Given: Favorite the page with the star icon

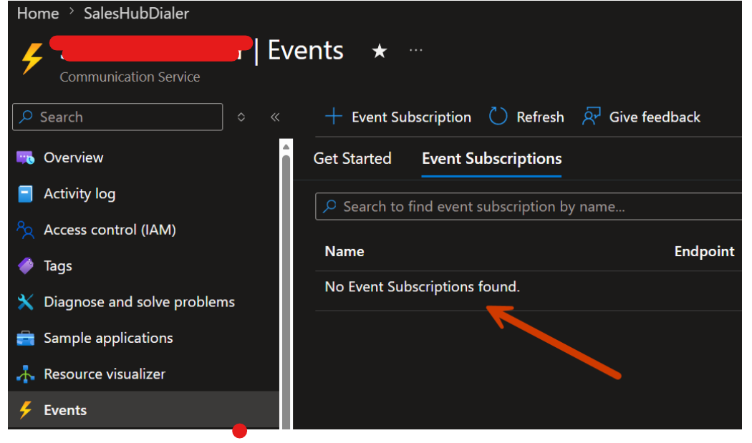Looking at the screenshot, I should [380, 50].
